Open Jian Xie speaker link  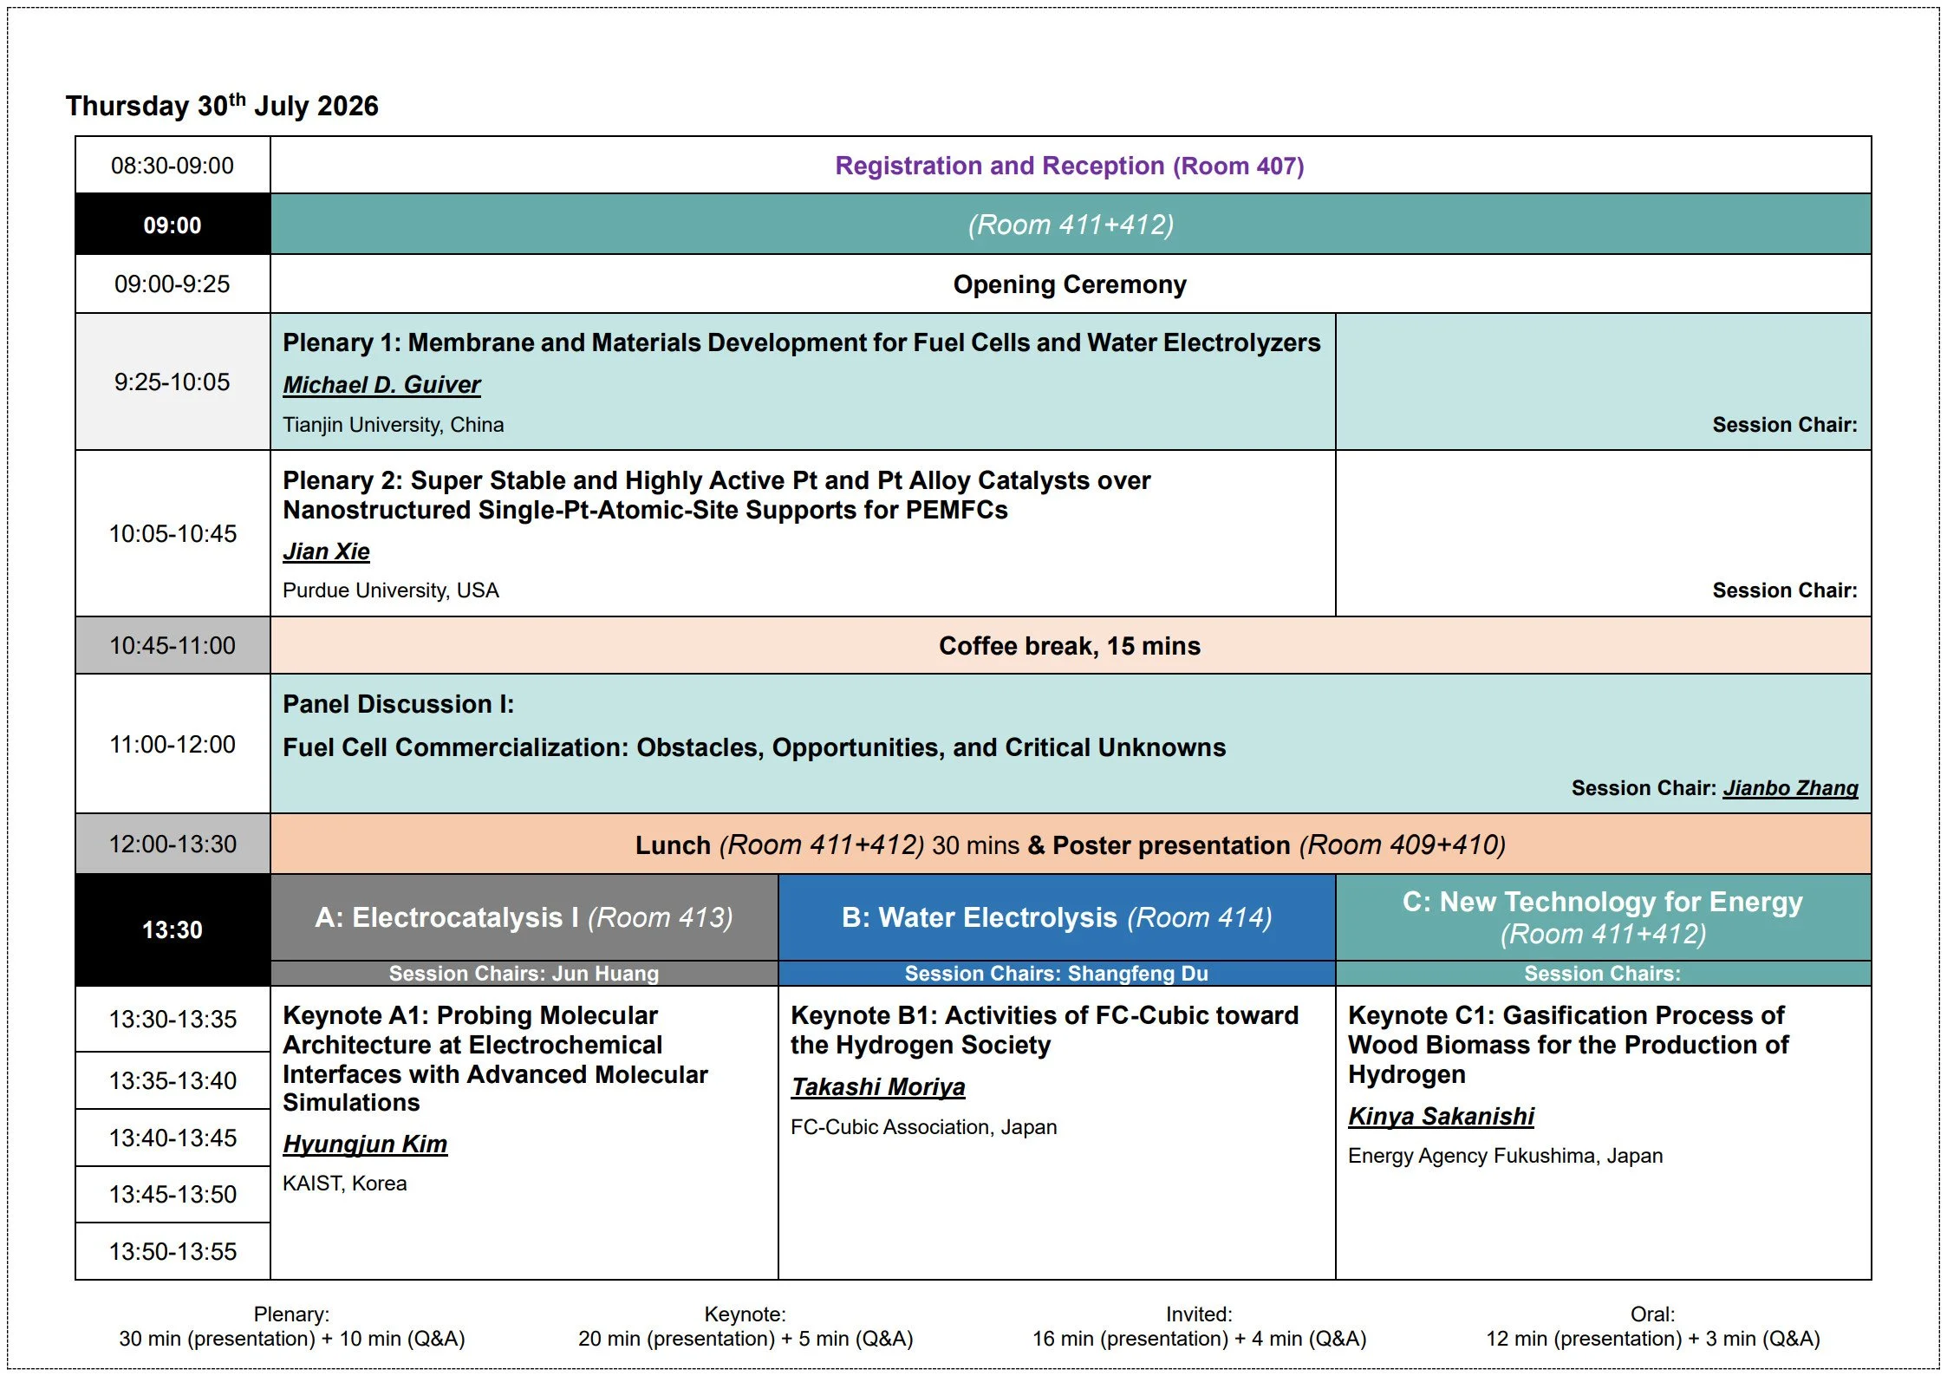pyautogui.click(x=326, y=551)
